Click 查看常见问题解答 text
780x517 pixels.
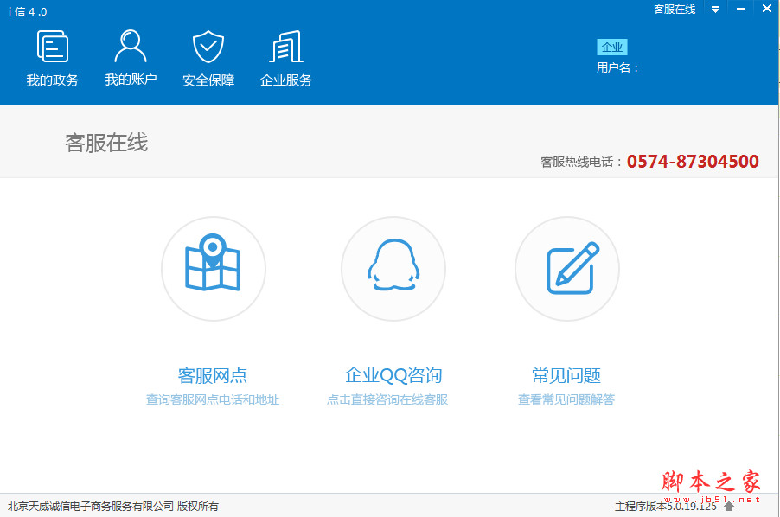566,399
